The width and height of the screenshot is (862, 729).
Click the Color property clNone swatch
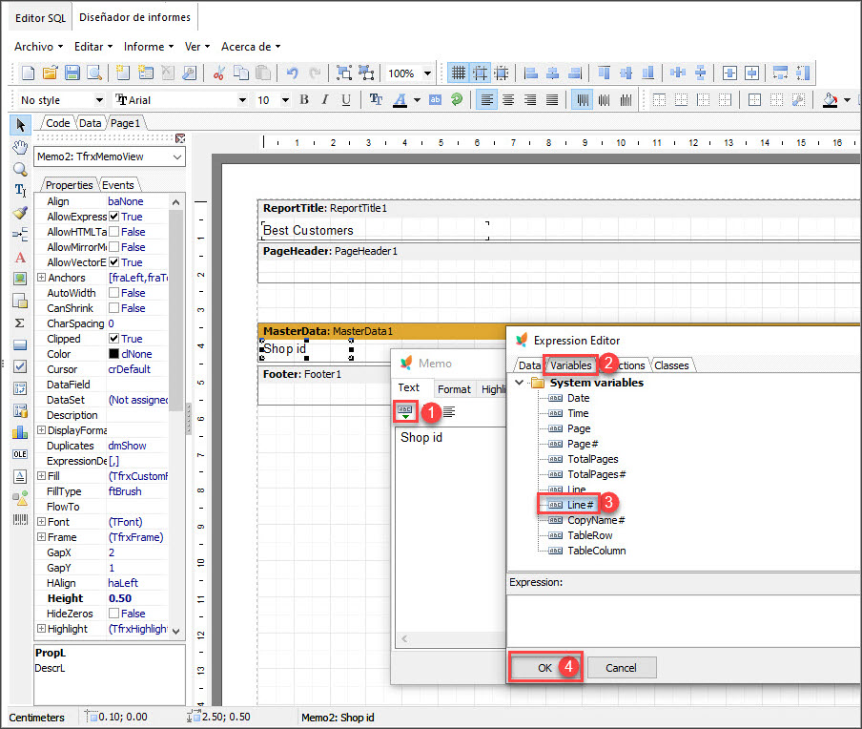pyautogui.click(x=113, y=354)
